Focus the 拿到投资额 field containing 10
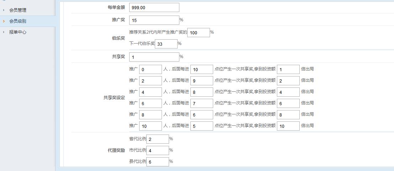The height and width of the screenshot is (171, 394). pos(288,126)
